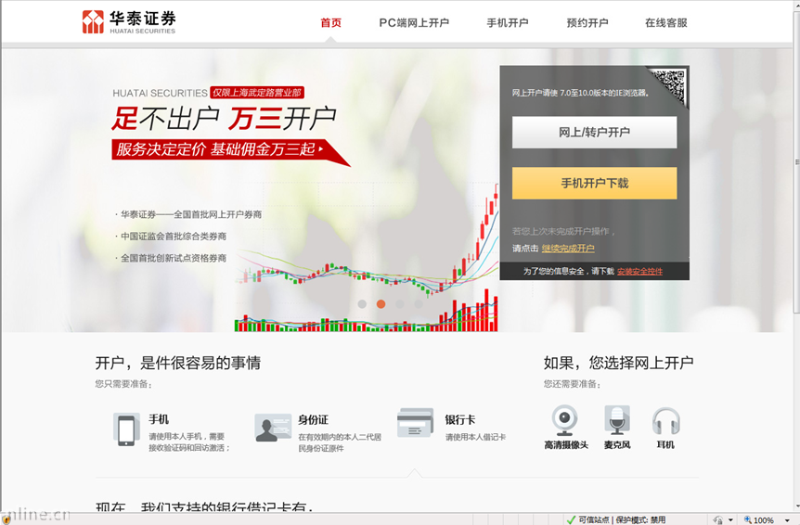Go to PC端网上开户 tab
The image size is (800, 525).
[x=414, y=22]
